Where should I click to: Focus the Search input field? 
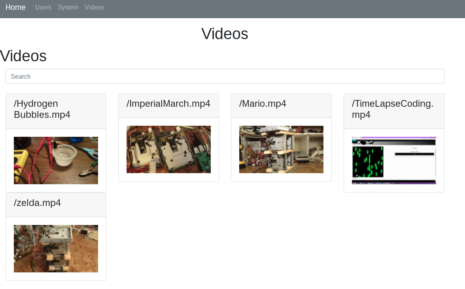pos(225,76)
